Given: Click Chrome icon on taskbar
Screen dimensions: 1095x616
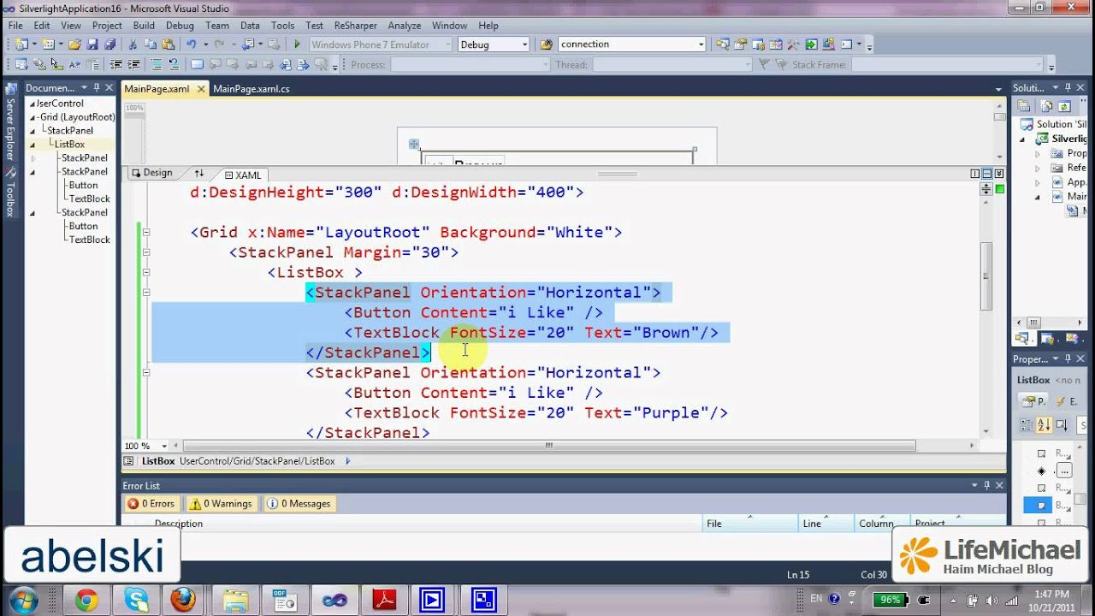Looking at the screenshot, I should 86,600.
